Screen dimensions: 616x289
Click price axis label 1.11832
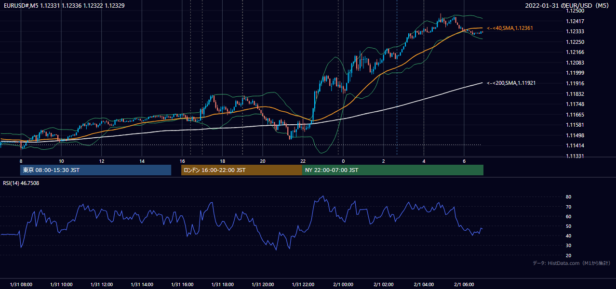click(x=575, y=94)
